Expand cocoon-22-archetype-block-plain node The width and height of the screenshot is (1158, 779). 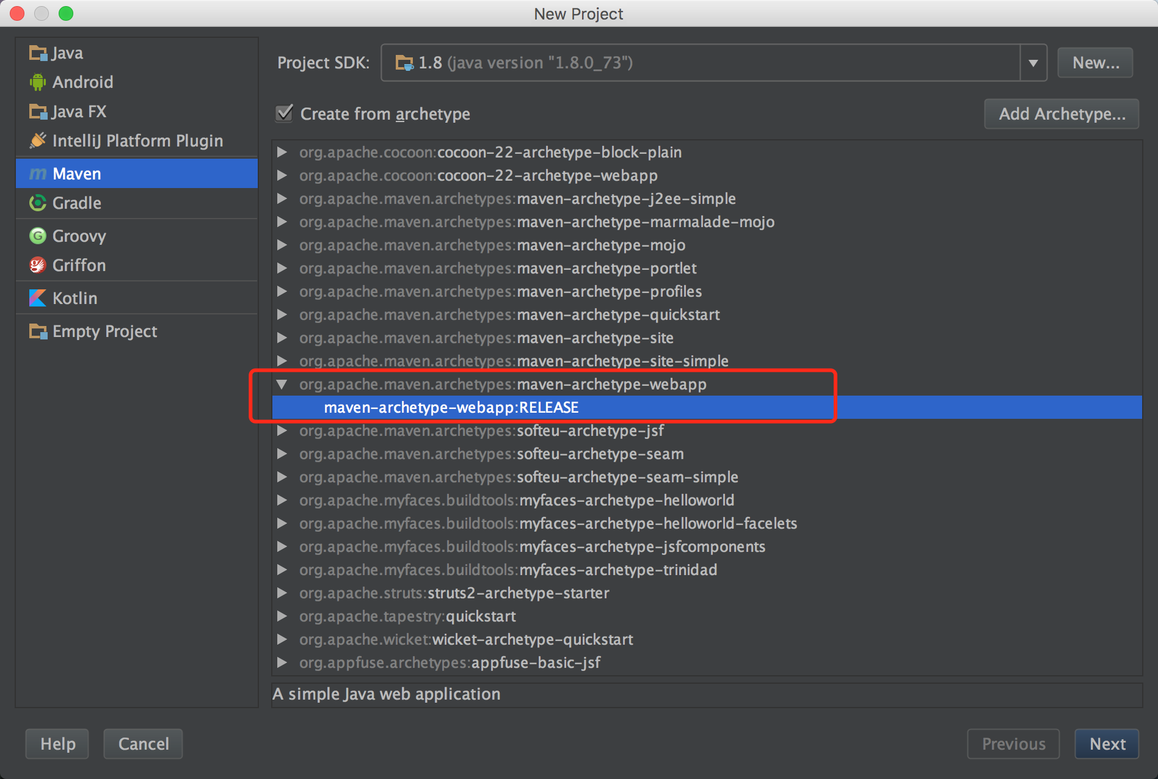point(282,152)
